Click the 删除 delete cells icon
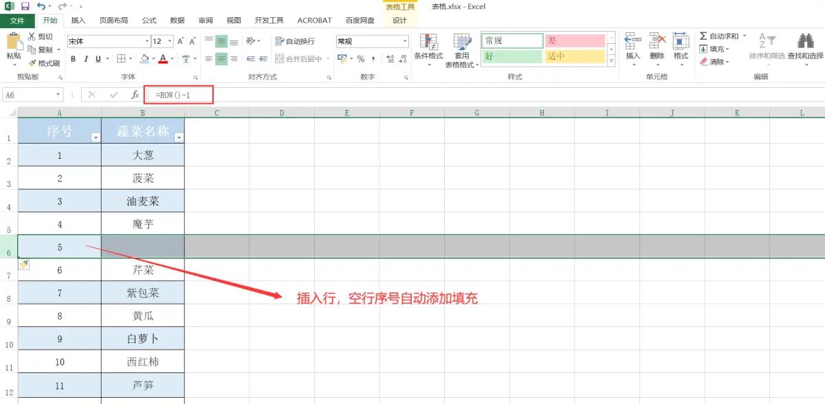 click(x=657, y=43)
